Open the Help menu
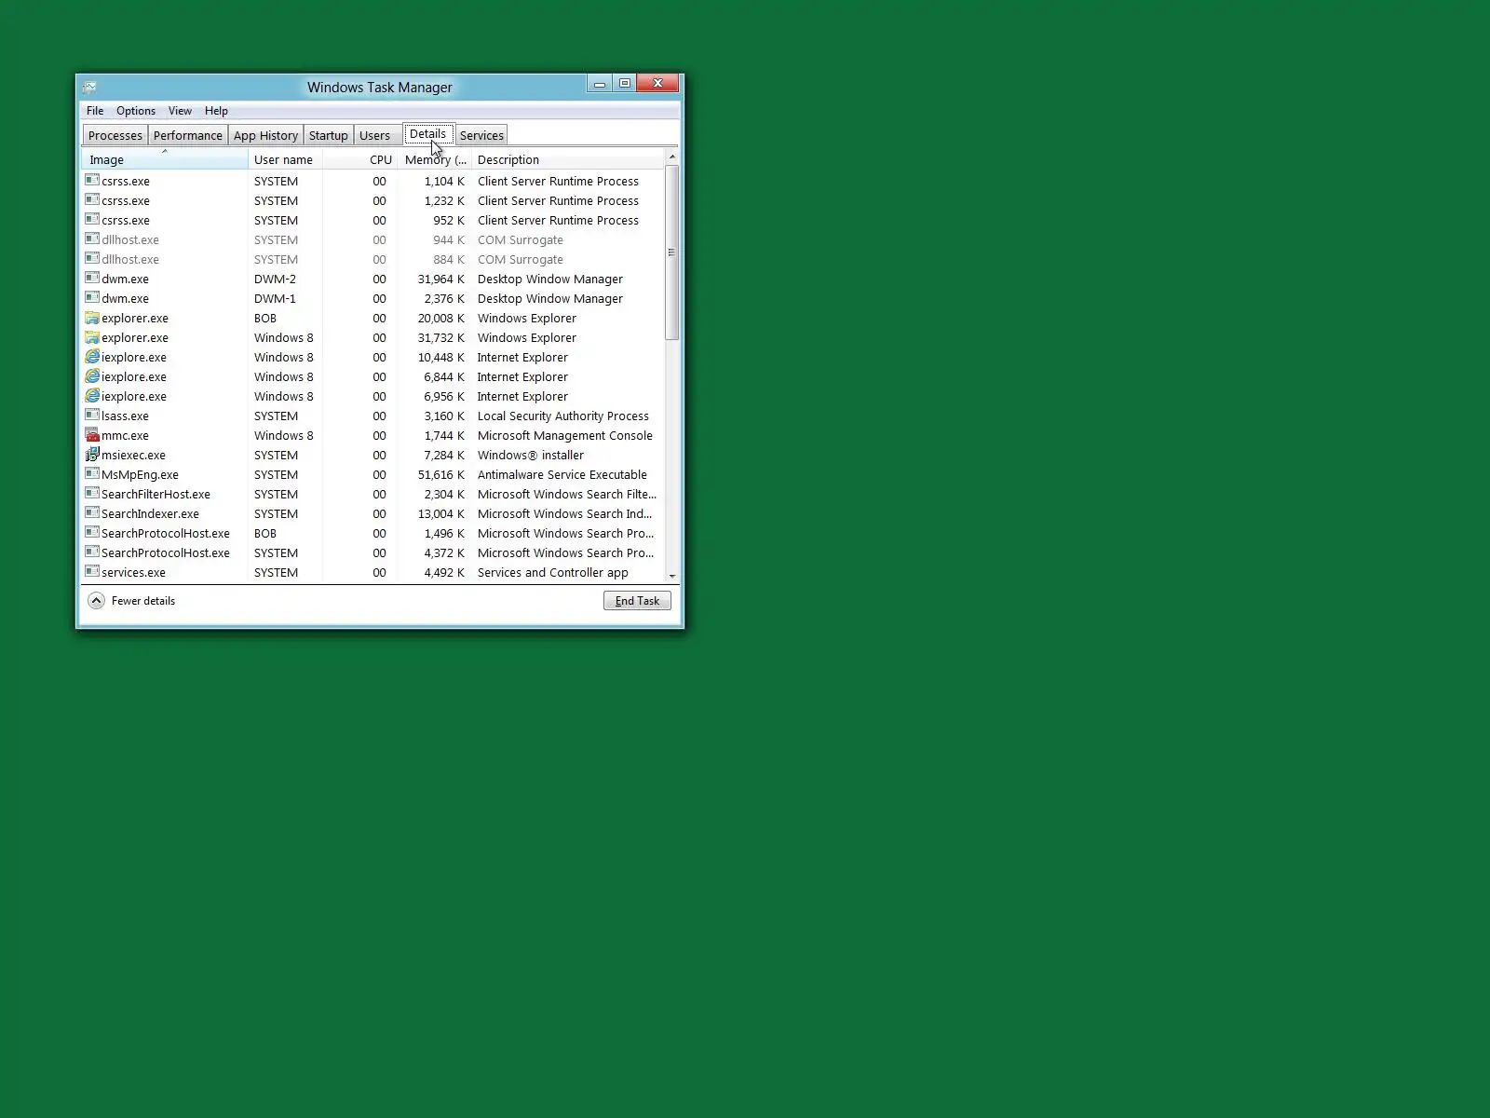This screenshot has height=1118, width=1490. 216,111
